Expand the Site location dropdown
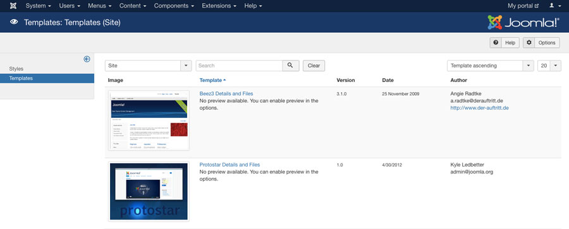This screenshot has height=229, width=569. coord(149,66)
